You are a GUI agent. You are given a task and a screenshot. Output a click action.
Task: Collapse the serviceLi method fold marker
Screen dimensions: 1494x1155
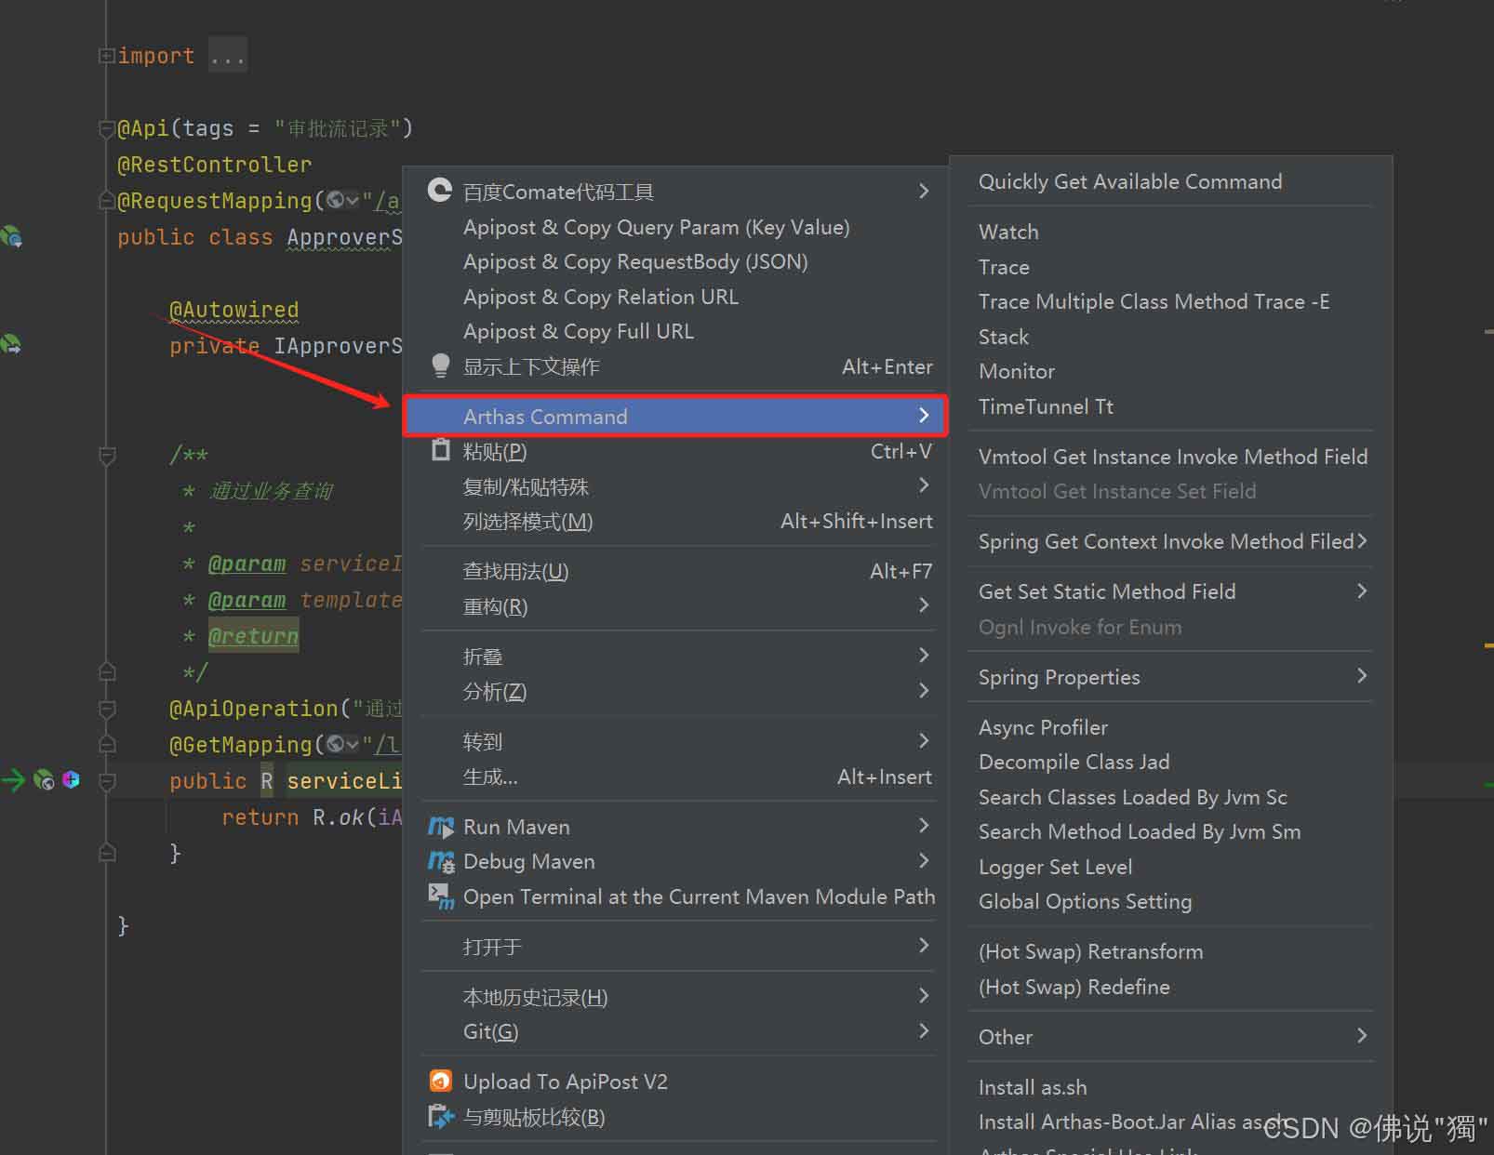coord(107,781)
